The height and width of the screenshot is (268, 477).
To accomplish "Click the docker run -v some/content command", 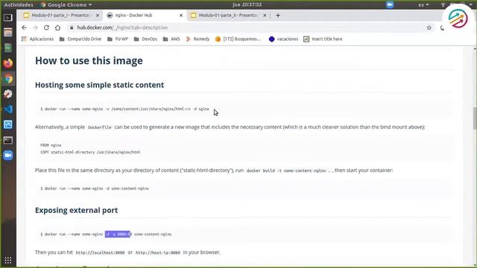I will tap(124, 109).
